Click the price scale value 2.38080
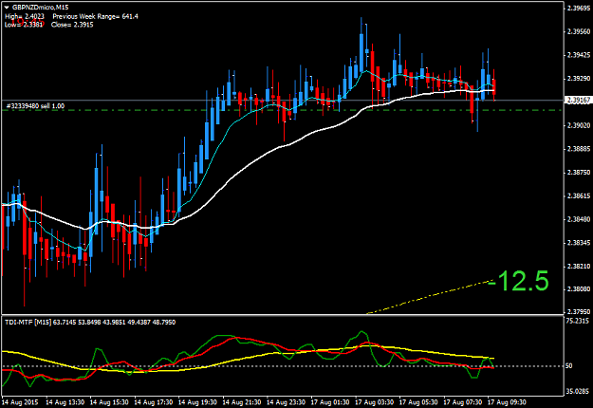 (x=579, y=288)
